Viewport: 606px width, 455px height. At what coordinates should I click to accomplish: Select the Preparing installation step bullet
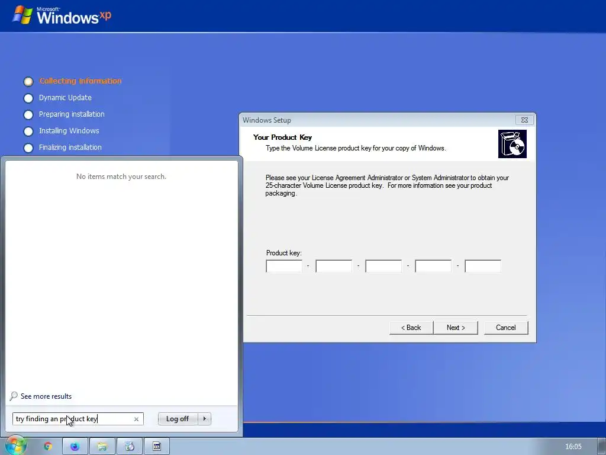[x=28, y=115]
